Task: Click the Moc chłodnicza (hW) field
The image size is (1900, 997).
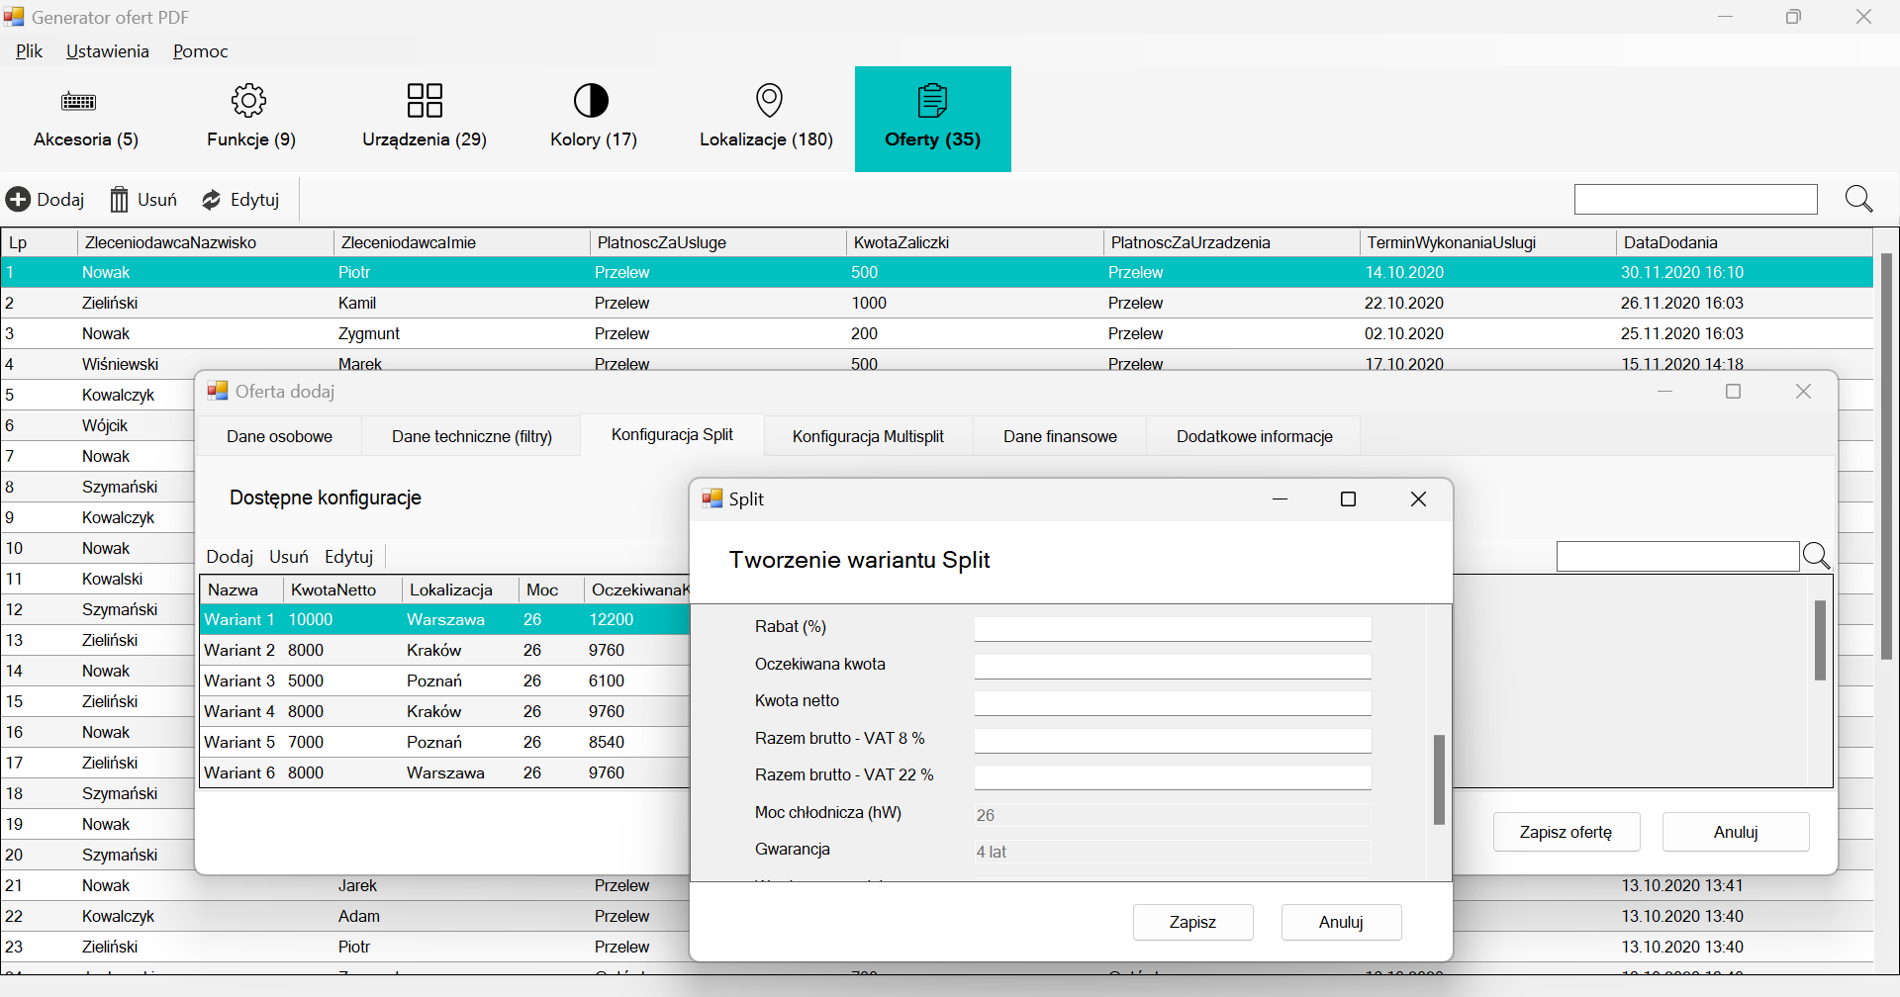Action: (1173, 815)
